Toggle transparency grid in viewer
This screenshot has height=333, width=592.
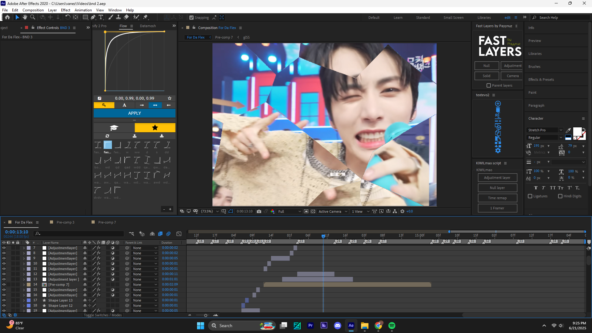click(x=313, y=211)
